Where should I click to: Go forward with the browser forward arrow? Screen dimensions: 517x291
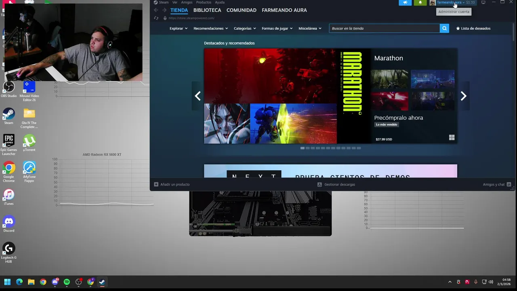[x=164, y=10]
